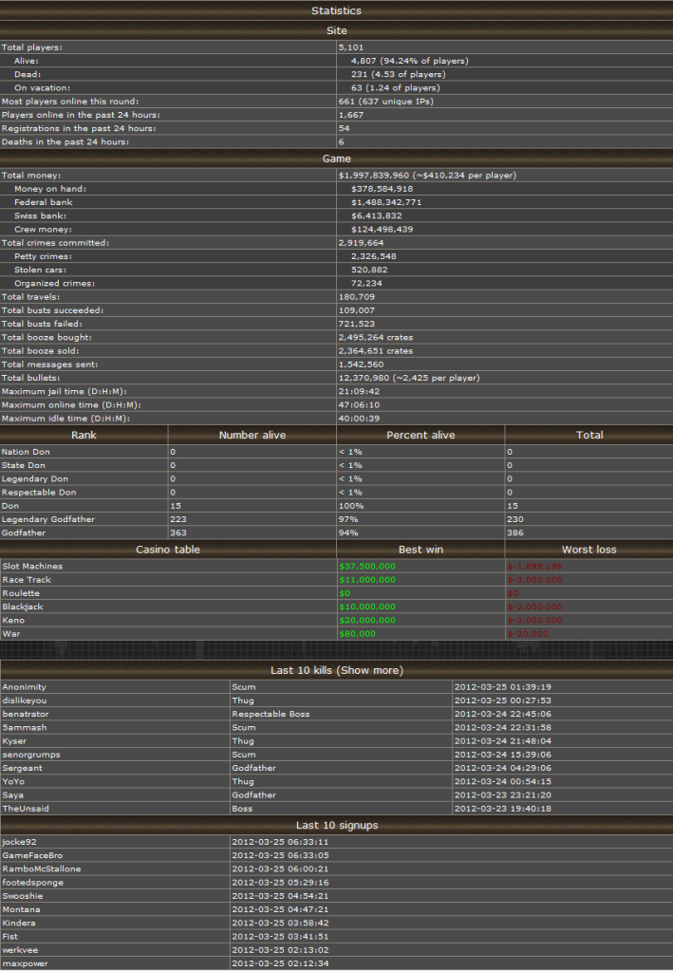
Task: Click Total travels value 180,709
Action: [357, 297]
